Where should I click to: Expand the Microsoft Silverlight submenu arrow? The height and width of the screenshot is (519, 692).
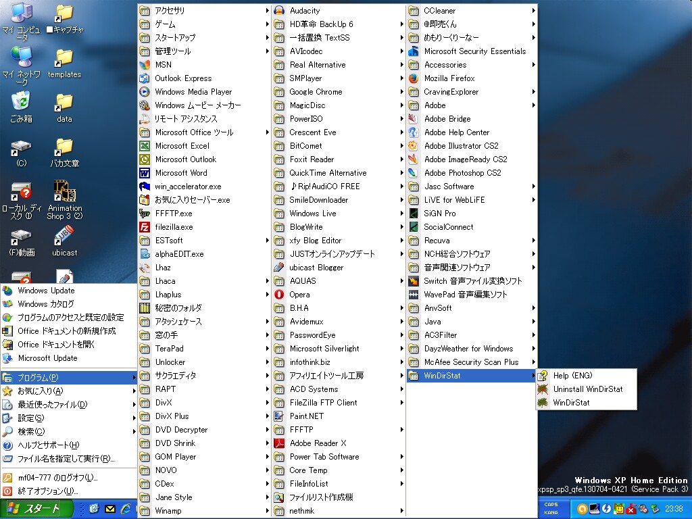tap(401, 348)
